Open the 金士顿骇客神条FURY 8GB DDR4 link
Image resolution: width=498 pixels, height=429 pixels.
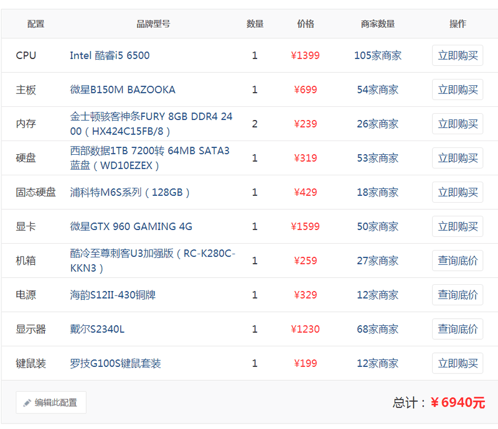point(151,124)
